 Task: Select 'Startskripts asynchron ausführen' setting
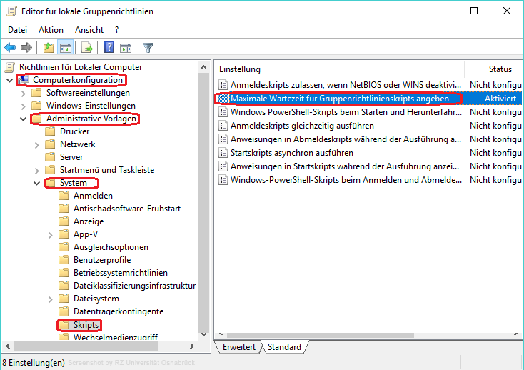point(291,153)
